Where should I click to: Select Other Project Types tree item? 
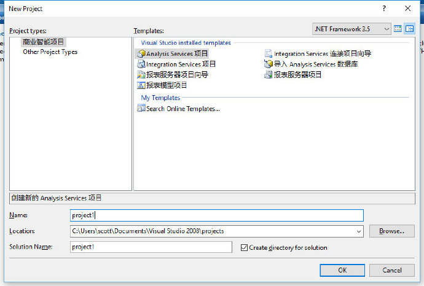point(50,52)
